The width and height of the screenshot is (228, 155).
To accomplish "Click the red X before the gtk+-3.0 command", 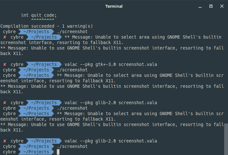I will click(5, 64).
